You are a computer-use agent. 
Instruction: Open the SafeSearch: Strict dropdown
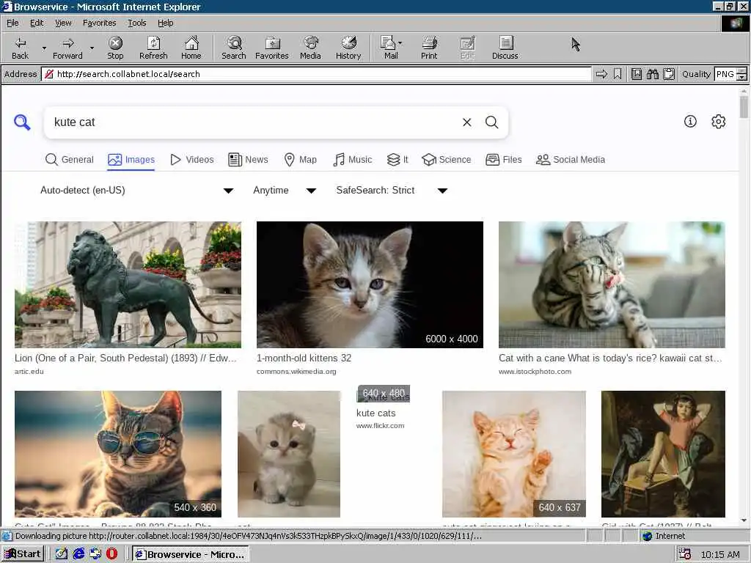pos(392,191)
